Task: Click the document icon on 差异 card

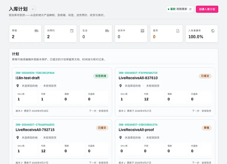Action: [178, 31]
